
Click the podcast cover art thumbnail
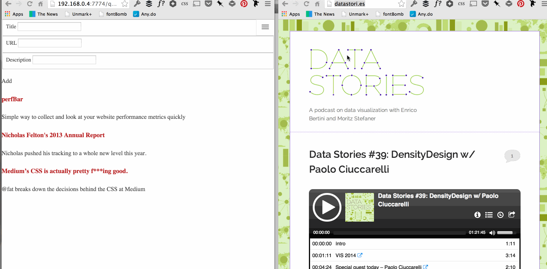click(x=359, y=207)
